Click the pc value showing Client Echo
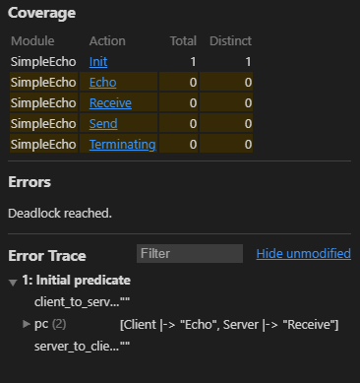 coord(229,325)
